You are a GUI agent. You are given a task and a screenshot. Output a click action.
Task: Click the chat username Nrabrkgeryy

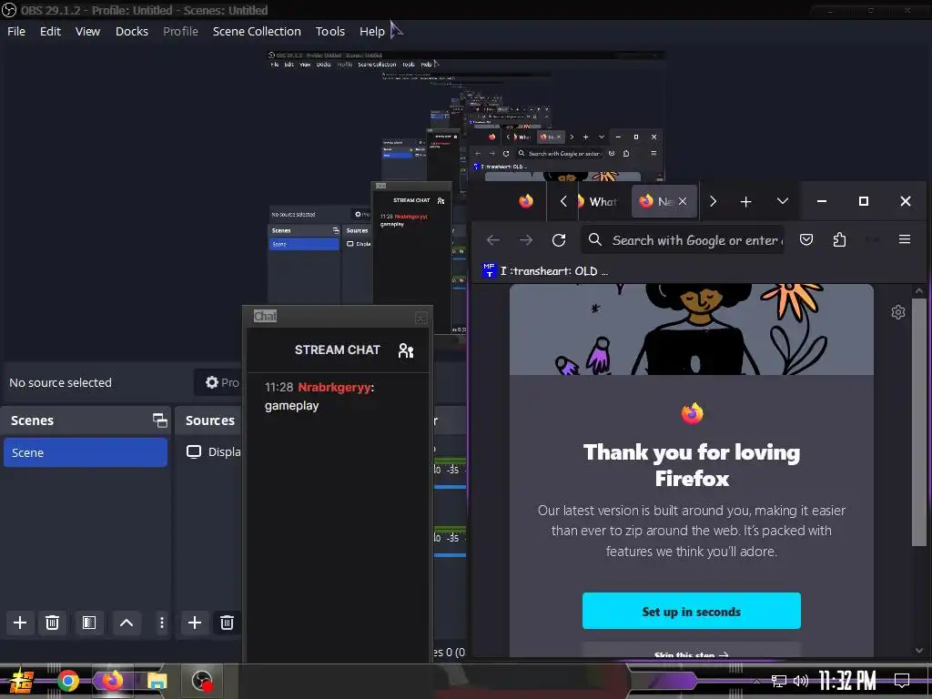point(335,387)
